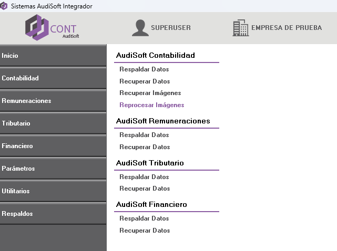Click Respaldar Datos under AudiSoft Remuneraciones
Screen dimensions: 337x251
coord(144,135)
